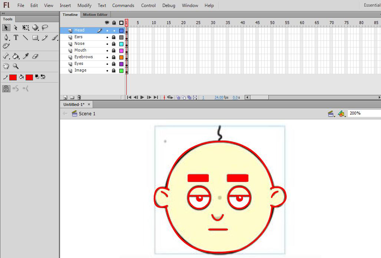Click the Scene 1 breadcrumb link

[87, 113]
